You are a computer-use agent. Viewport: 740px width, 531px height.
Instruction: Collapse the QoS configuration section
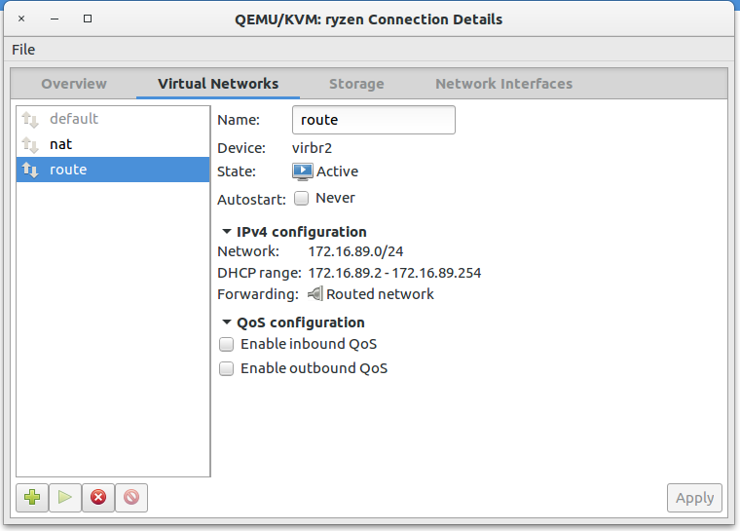tap(226, 322)
